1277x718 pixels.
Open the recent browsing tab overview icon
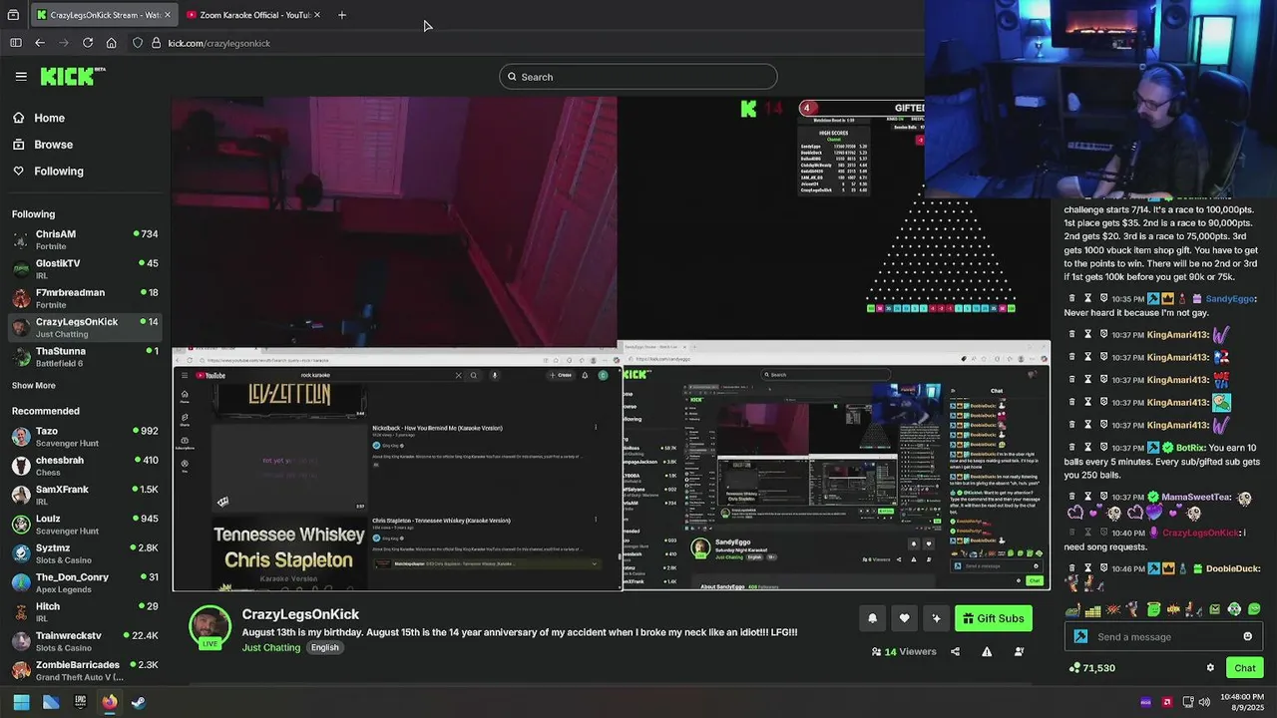[x=13, y=15]
